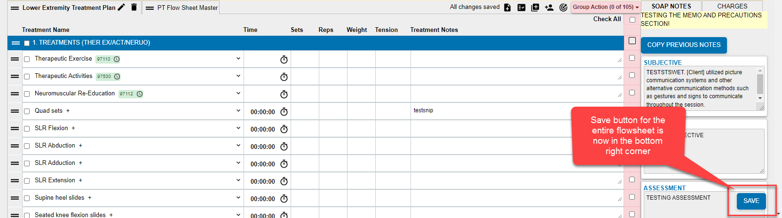Start the stopwatch timer for Quad sets
782x218 pixels.
point(284,112)
